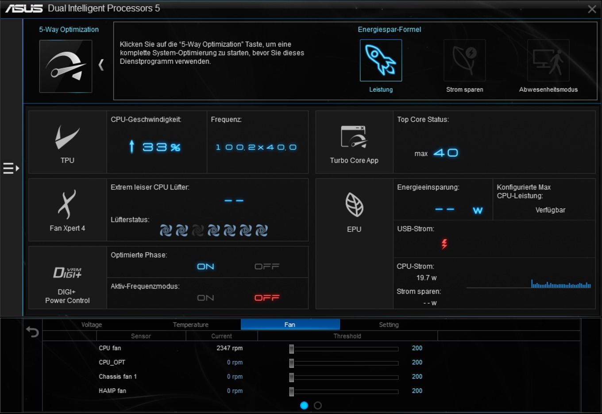This screenshot has width=602, height=414.
Task: Click the back arrow in monitor panel
Action: 32,331
